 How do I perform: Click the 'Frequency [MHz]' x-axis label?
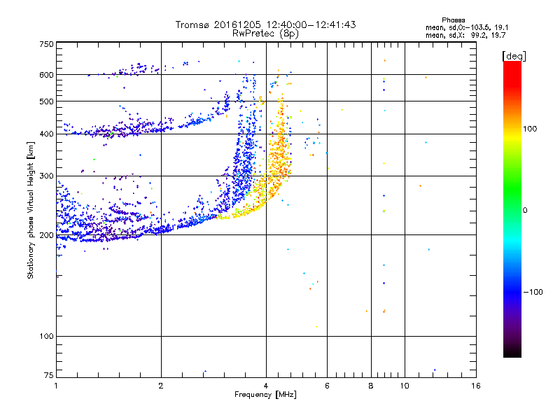point(265,395)
